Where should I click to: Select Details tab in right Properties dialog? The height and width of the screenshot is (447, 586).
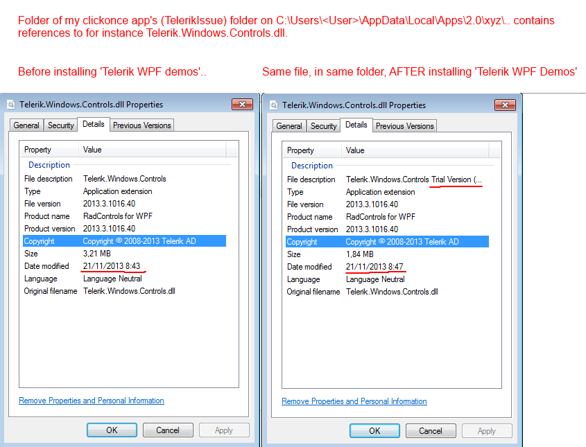coord(356,125)
